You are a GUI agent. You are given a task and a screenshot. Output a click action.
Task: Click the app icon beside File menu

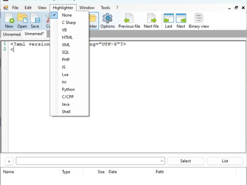(x=6, y=7)
